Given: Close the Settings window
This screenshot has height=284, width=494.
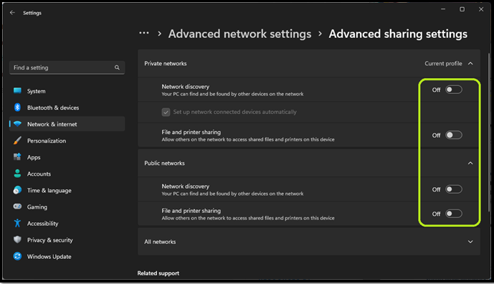Looking at the screenshot, I should coord(481,9).
